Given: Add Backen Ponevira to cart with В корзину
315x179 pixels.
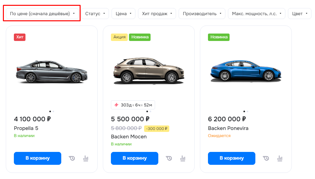Looking at the screenshot, I should [231, 158].
